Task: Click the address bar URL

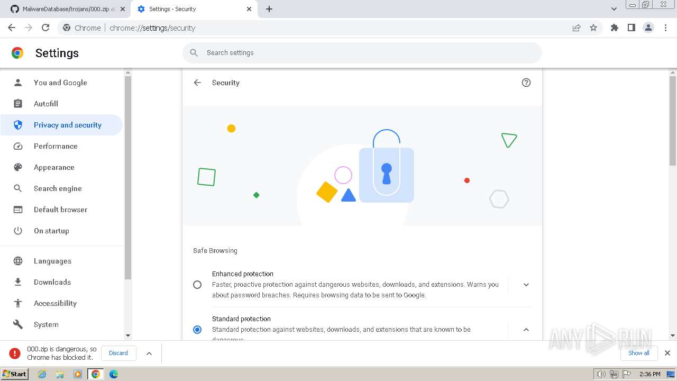Action: pos(152,28)
